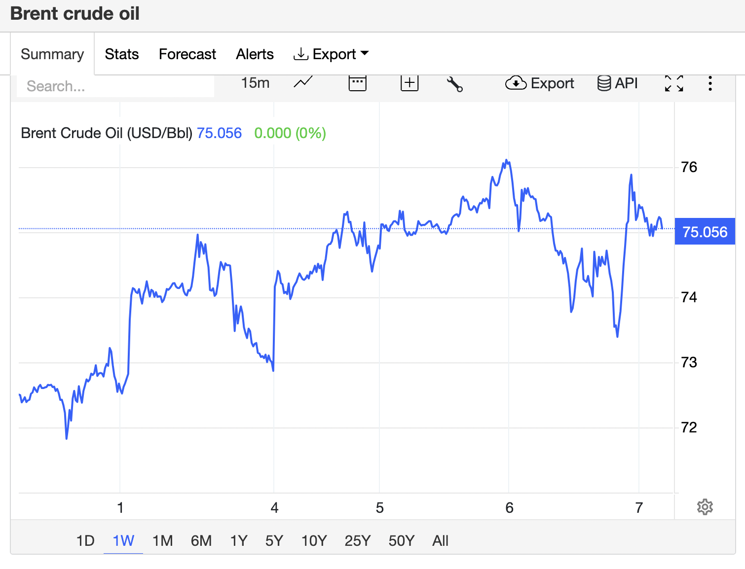The height and width of the screenshot is (569, 745).
Task: Select the 5Y time range
Action: point(274,541)
